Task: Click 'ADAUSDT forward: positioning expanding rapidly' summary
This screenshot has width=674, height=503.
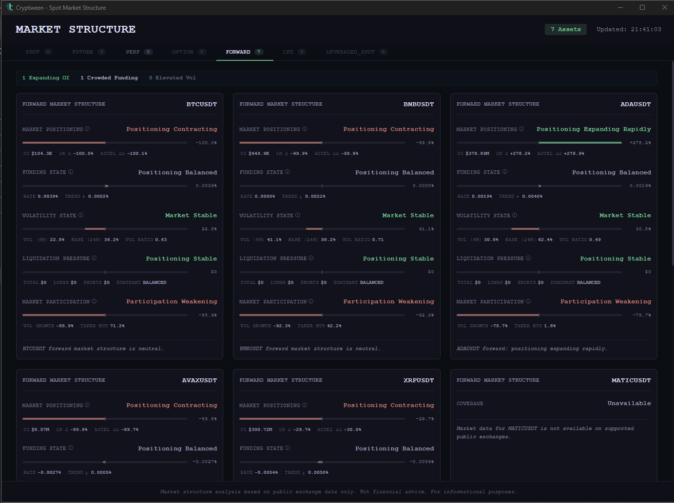Action: point(532,349)
